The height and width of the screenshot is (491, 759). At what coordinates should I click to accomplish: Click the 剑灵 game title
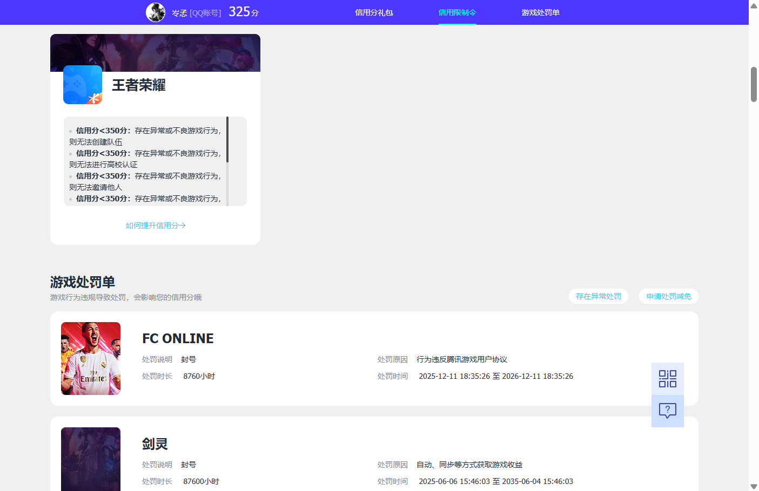click(153, 444)
